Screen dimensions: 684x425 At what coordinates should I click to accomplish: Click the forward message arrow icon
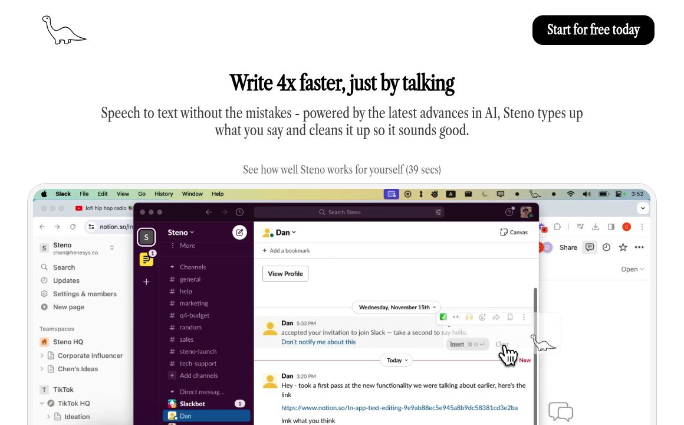coord(496,318)
